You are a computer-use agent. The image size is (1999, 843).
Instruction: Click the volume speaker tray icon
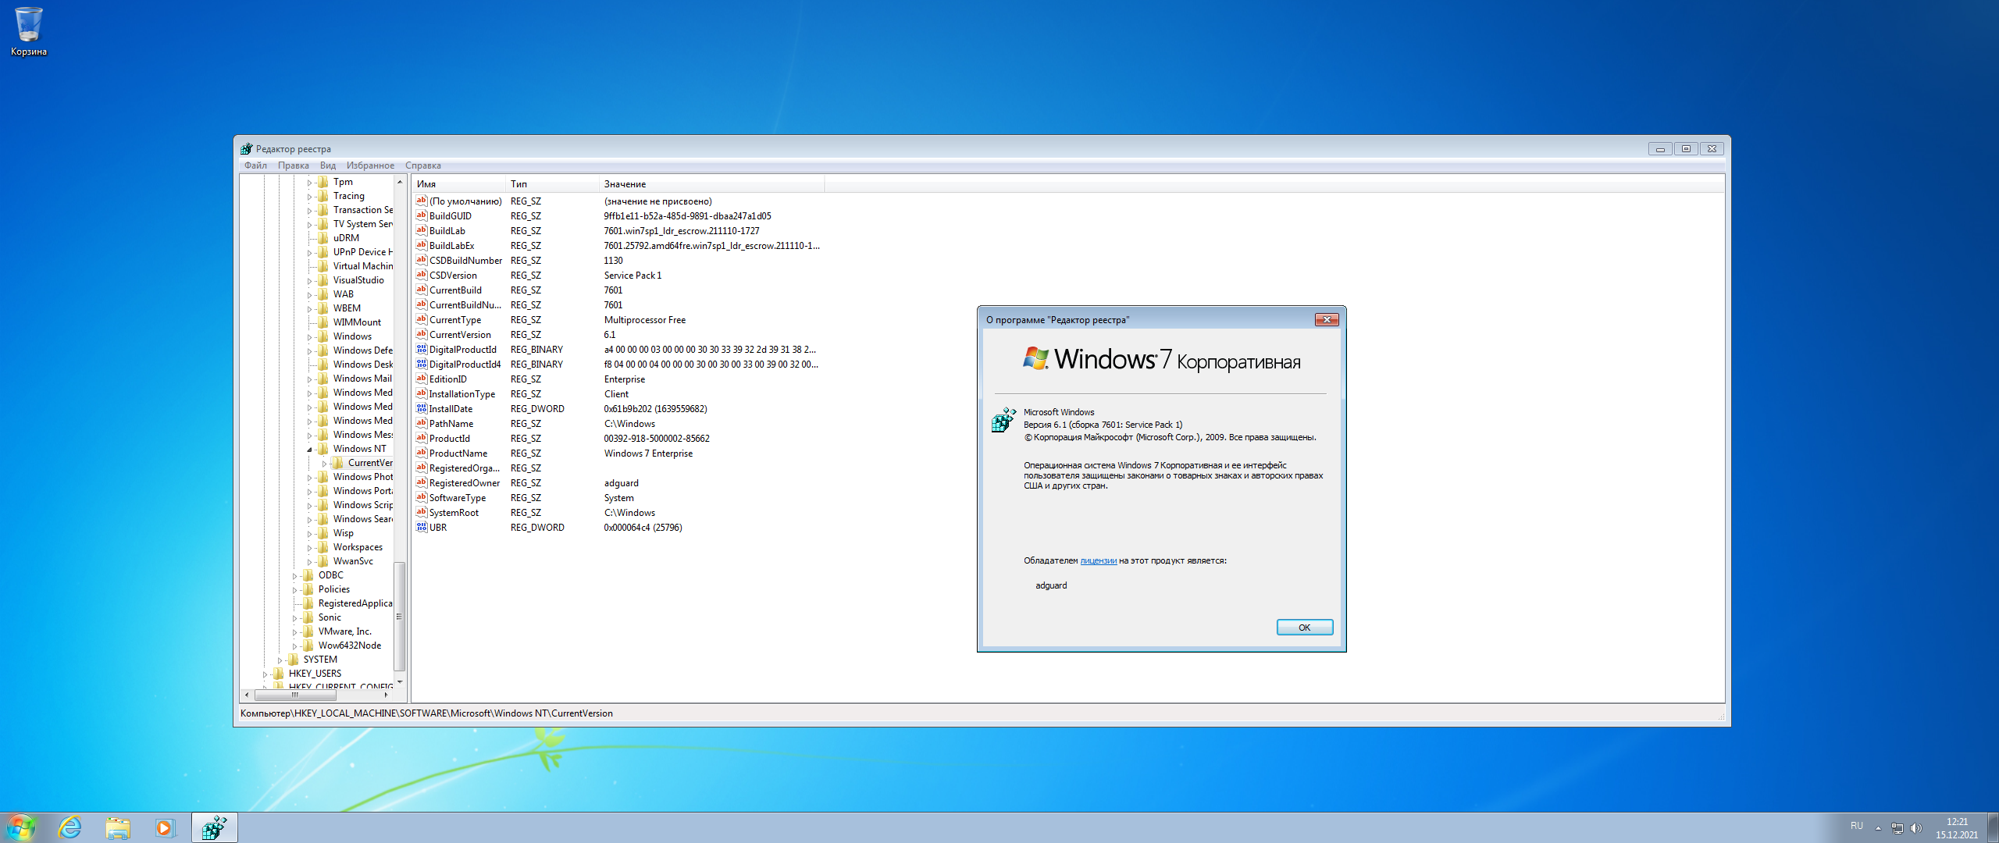click(1915, 828)
